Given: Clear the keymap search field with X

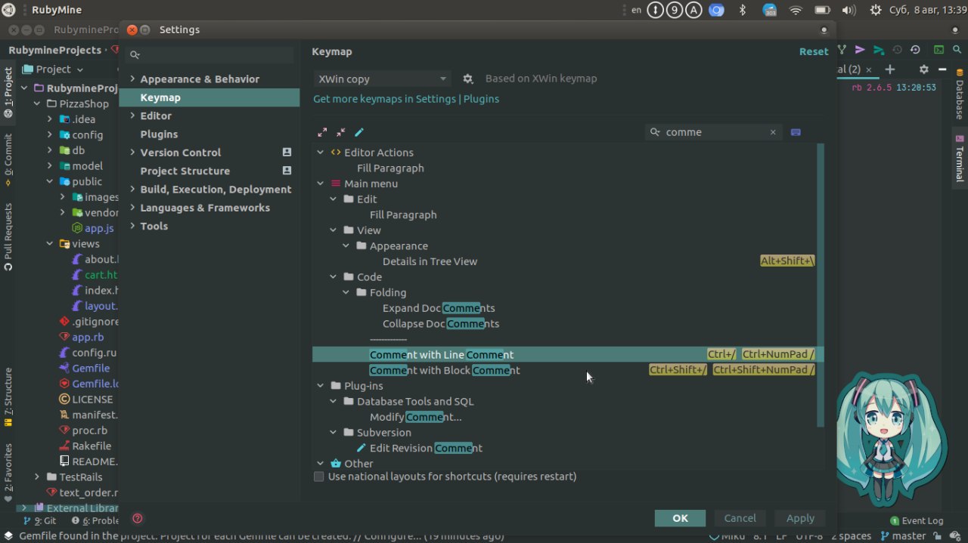Looking at the screenshot, I should [773, 132].
